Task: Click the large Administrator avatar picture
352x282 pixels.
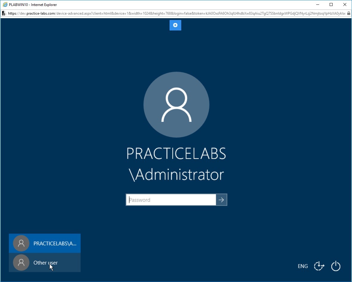Action: (x=176, y=104)
